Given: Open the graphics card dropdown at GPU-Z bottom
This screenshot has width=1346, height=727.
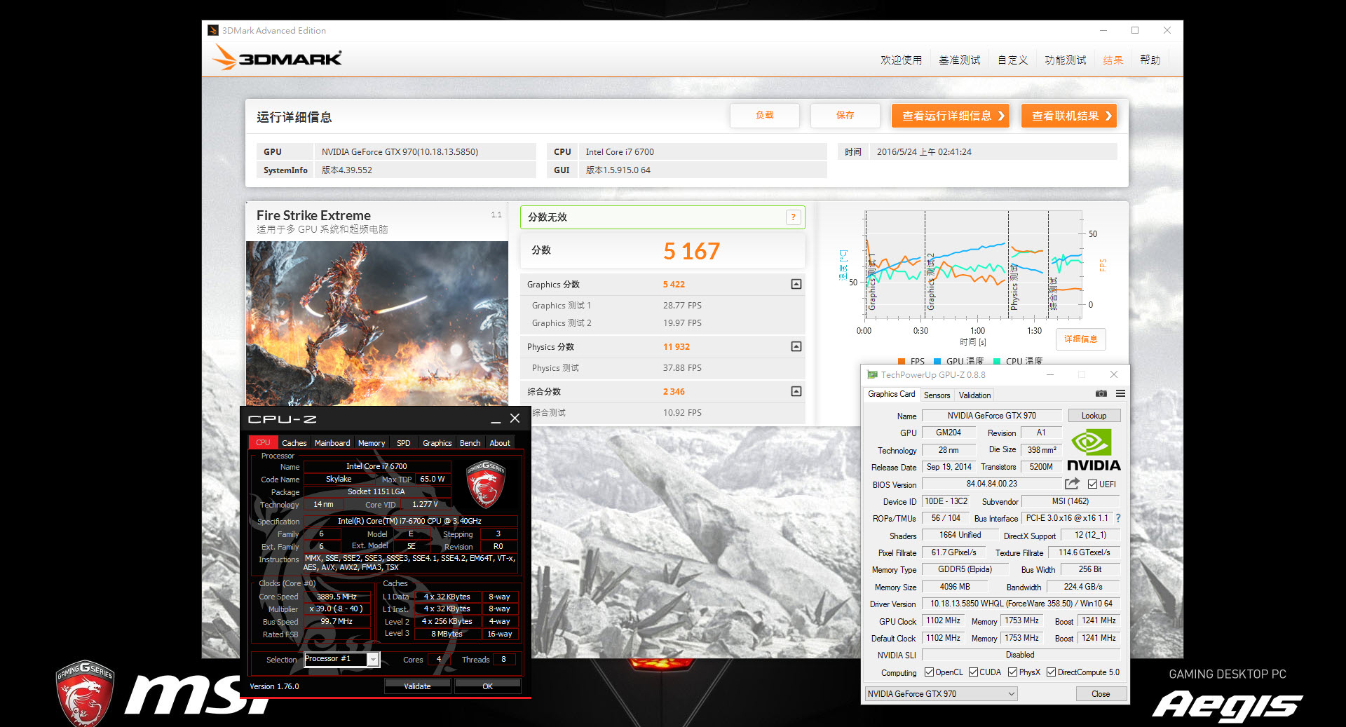Looking at the screenshot, I should 941,693.
